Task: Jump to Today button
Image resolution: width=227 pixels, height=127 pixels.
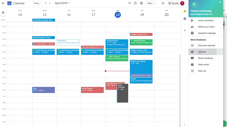Action: [36, 3]
